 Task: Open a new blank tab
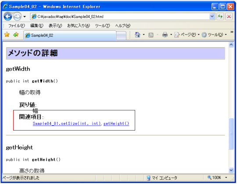click(x=121, y=36)
